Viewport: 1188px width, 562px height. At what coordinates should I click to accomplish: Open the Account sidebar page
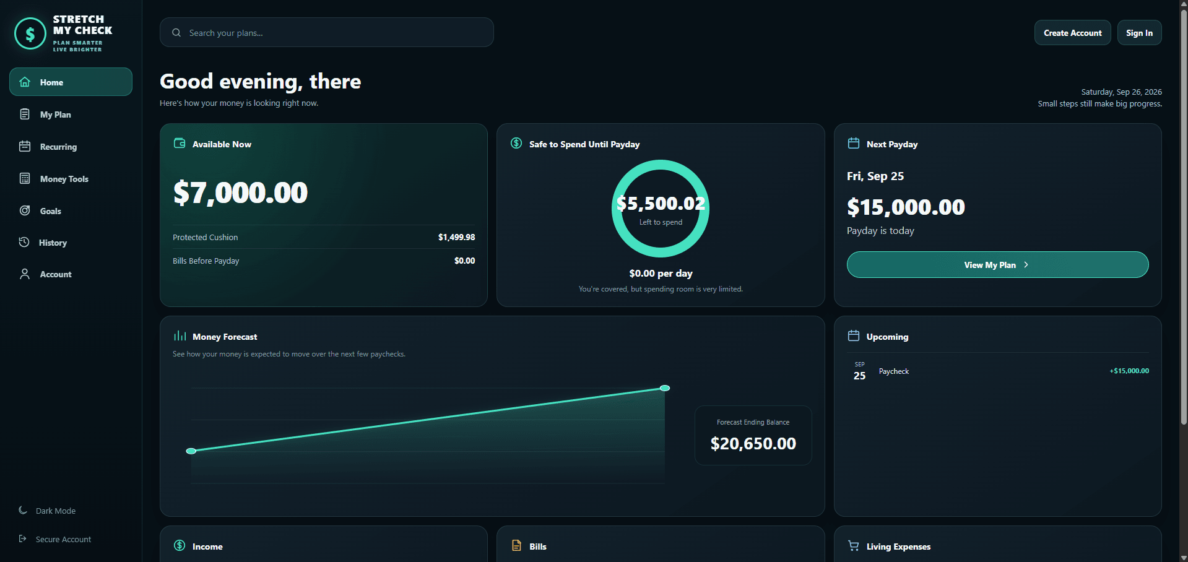71,274
